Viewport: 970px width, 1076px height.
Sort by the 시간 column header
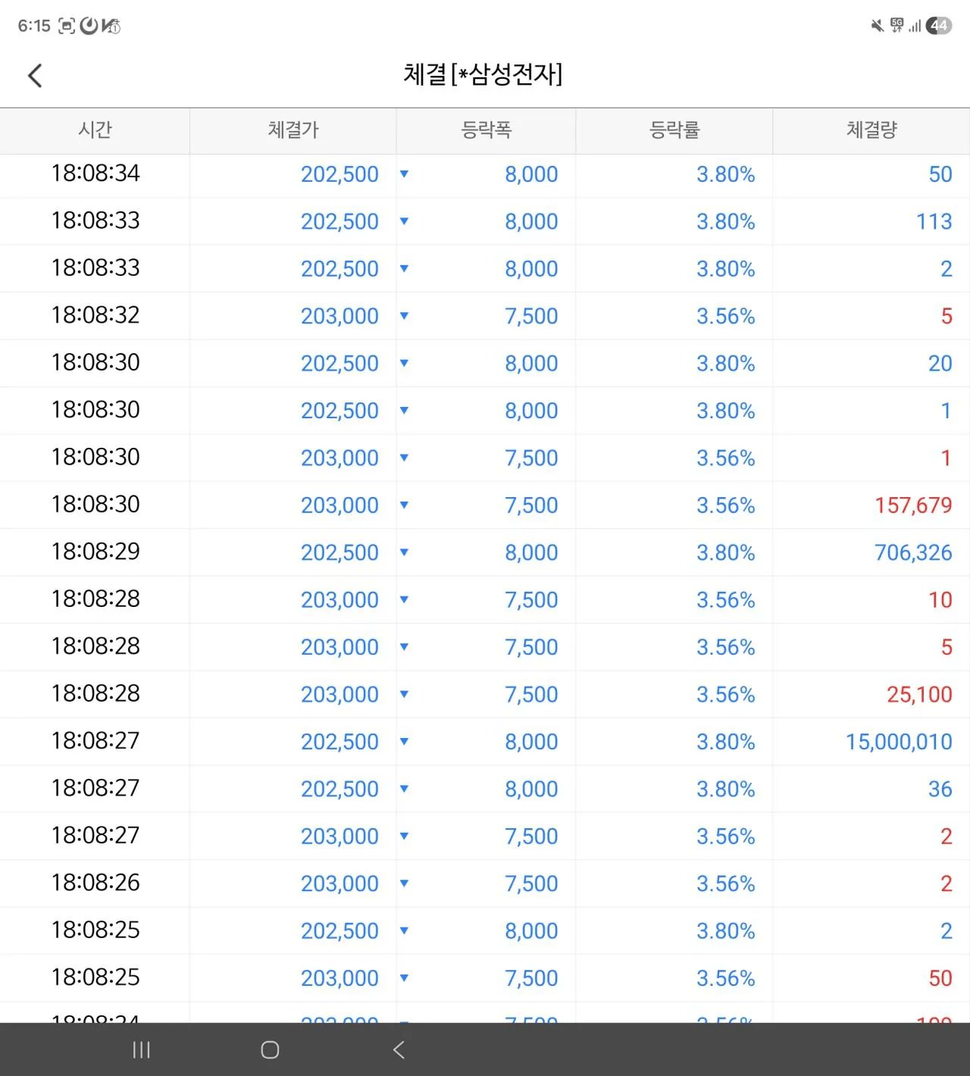pyautogui.click(x=95, y=130)
